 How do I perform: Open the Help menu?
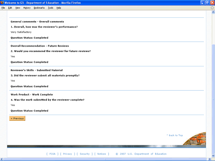59,8
